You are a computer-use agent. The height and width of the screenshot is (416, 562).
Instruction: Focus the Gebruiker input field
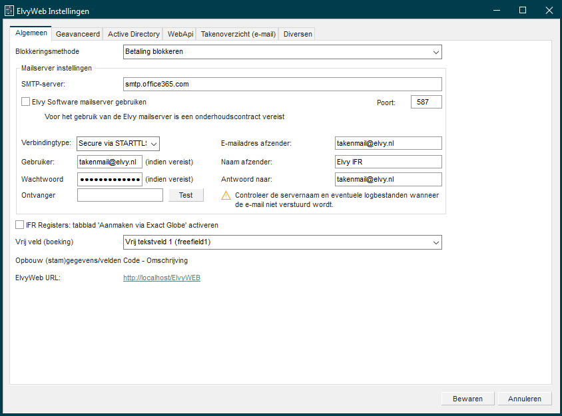(110, 162)
